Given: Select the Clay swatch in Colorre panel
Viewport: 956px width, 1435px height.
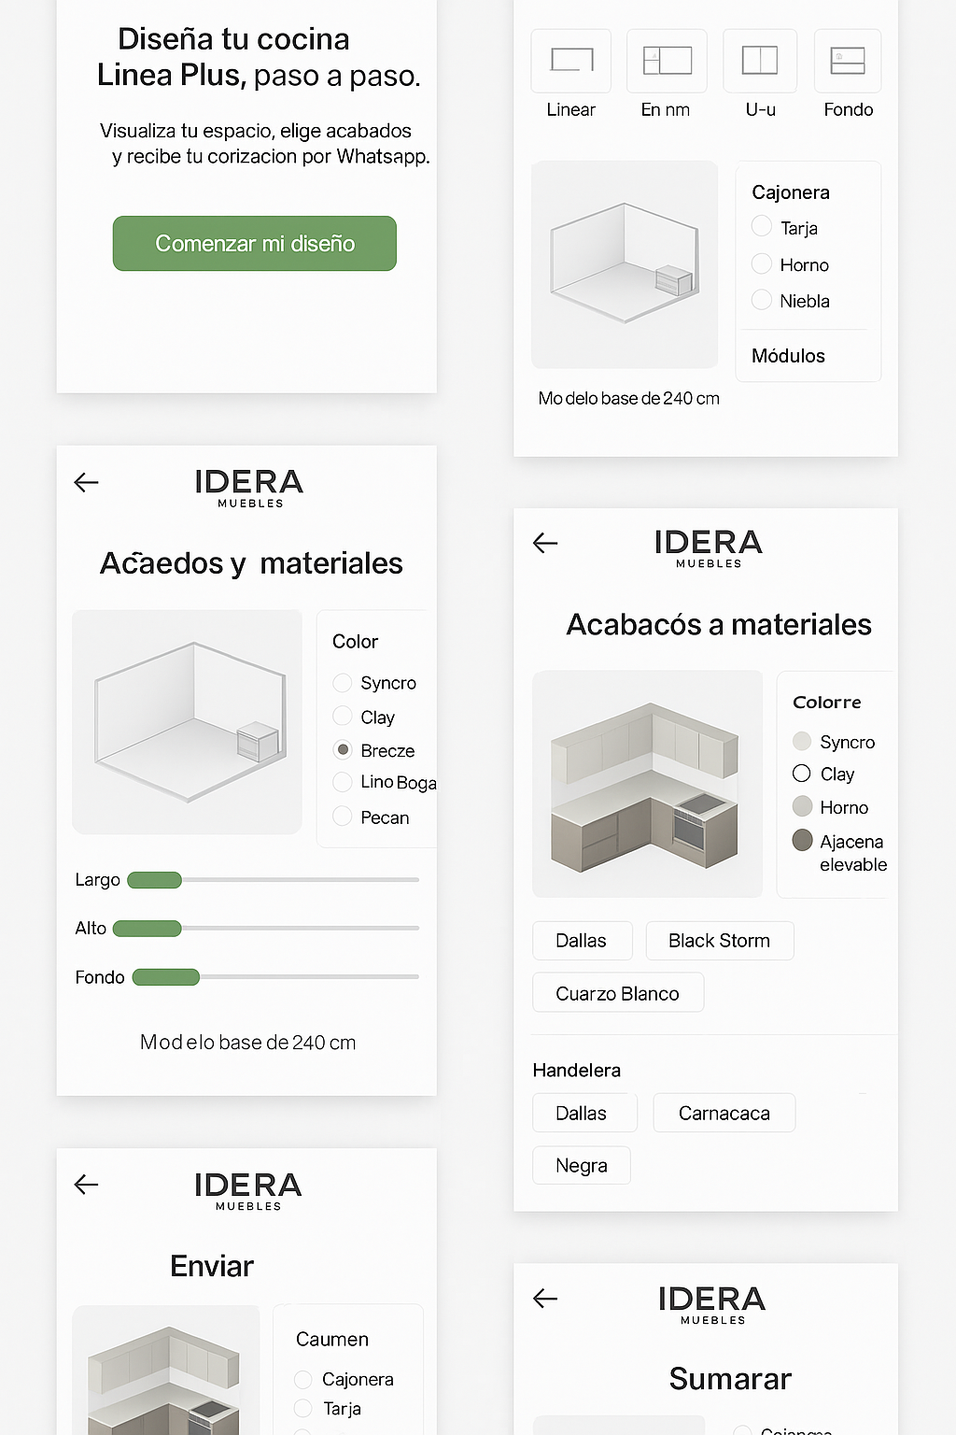Looking at the screenshot, I should pos(801,774).
